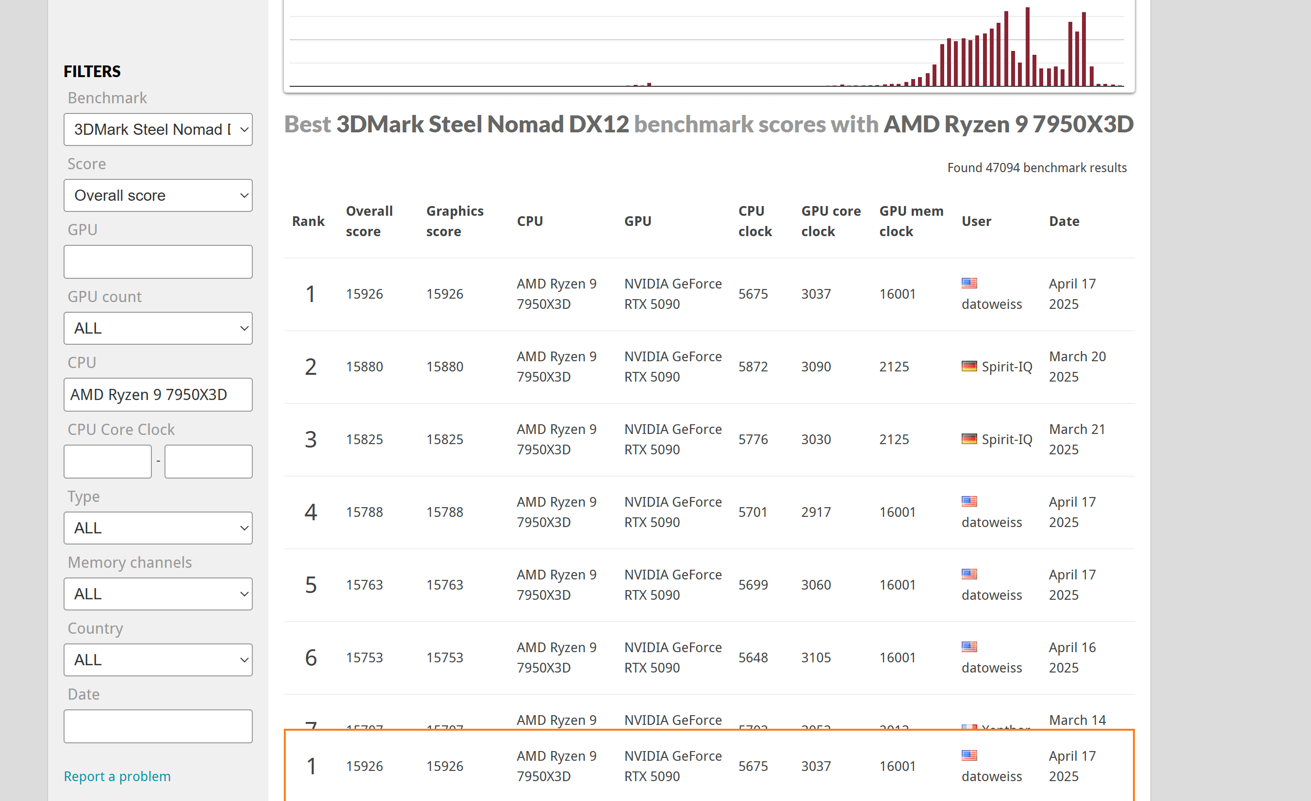Viewport: 1311px width, 801px height.
Task: Click the Date filter input field
Action: pyautogui.click(x=158, y=726)
